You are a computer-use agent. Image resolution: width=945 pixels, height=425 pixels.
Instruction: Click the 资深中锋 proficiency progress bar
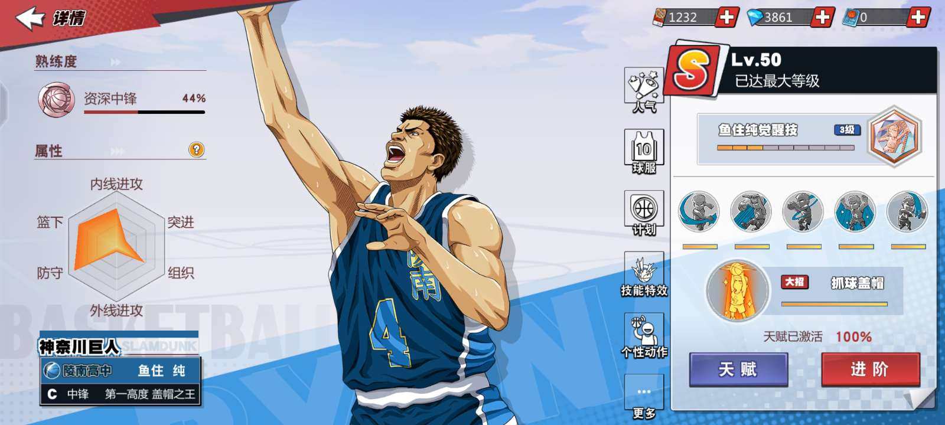(144, 112)
